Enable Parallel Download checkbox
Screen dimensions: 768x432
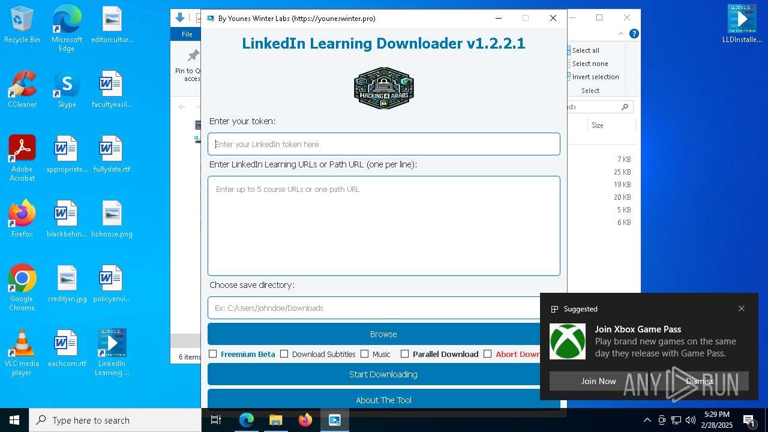[x=404, y=354]
